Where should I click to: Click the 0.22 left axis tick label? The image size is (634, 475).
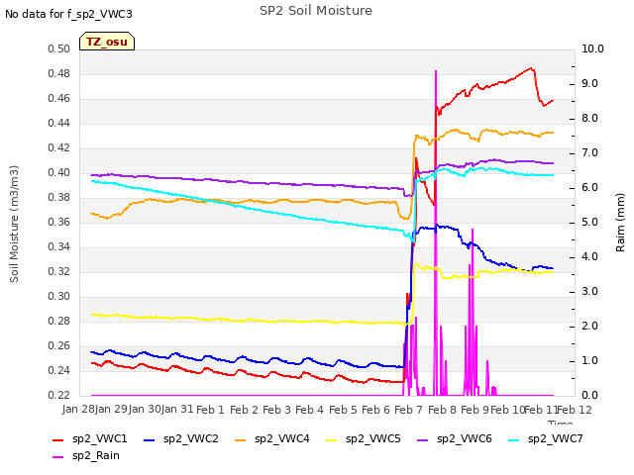pos(59,395)
